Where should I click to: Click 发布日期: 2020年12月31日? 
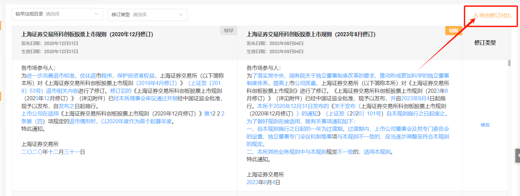pyautogui.click(x=50, y=43)
